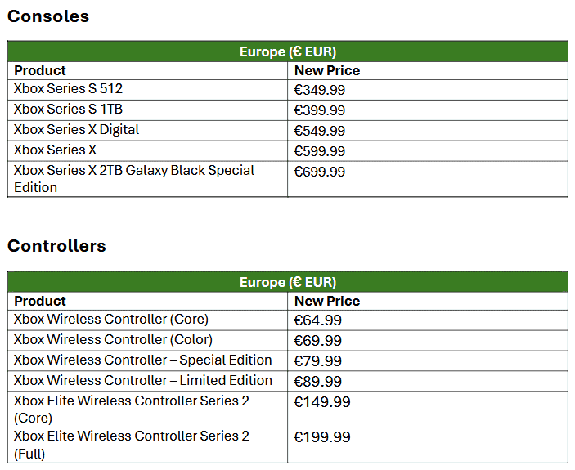Click the Consoles heading
This screenshot has height=470, width=575.
point(48,16)
